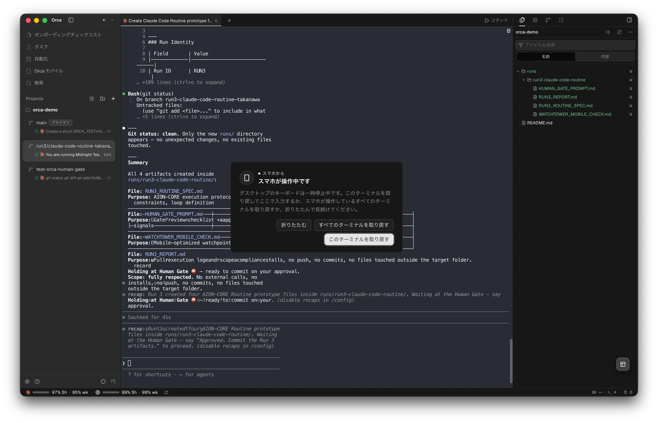
Task: Open the checklist panel icon
Action: point(561,20)
